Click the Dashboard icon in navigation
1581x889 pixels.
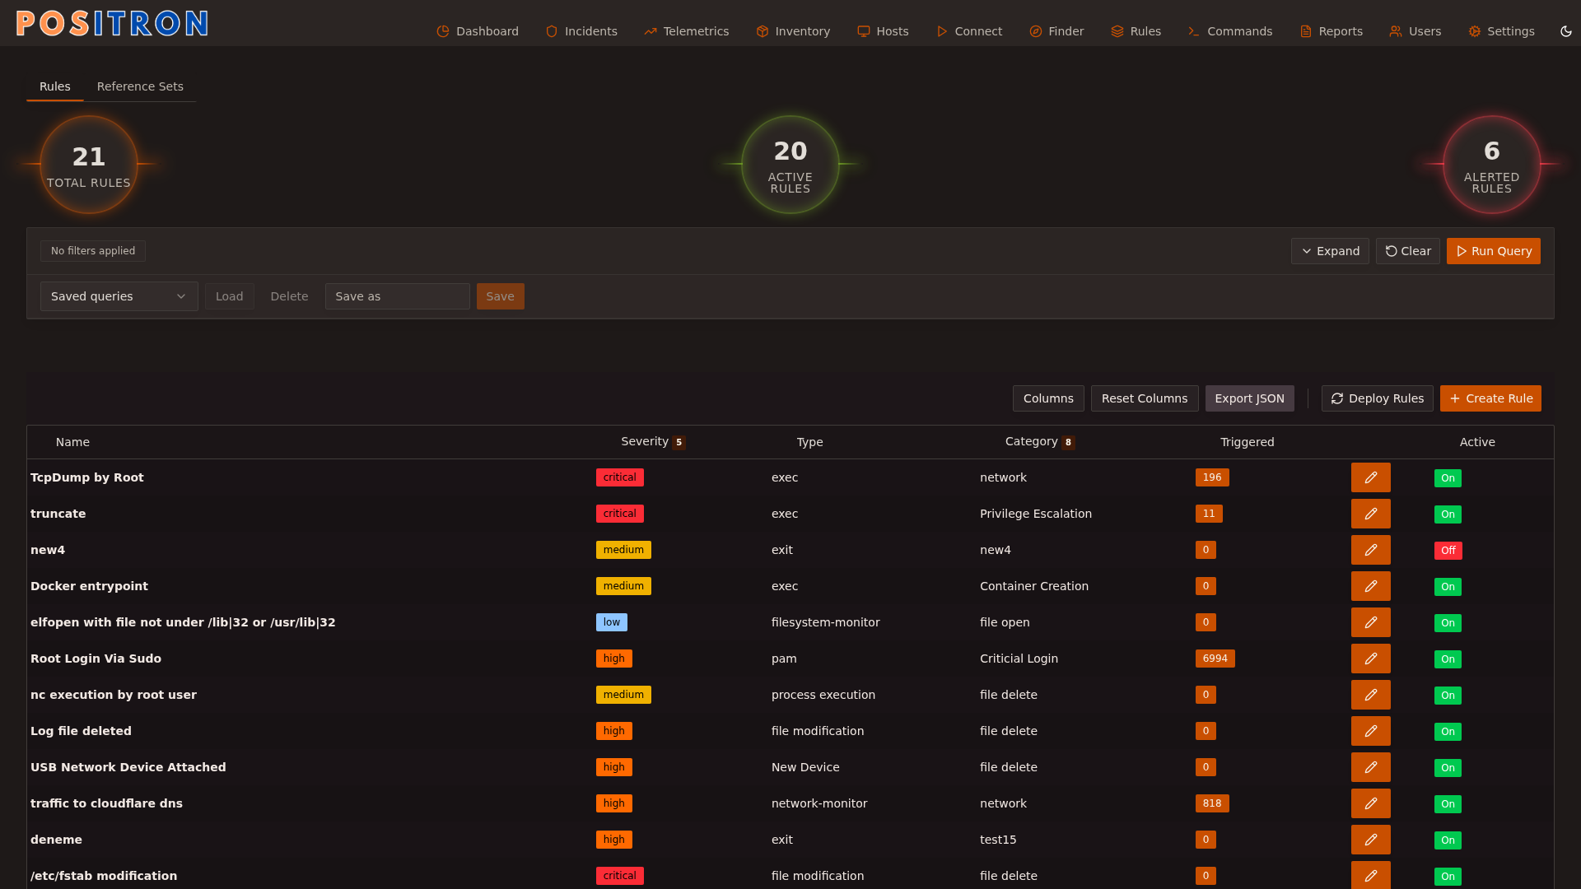[x=443, y=31]
